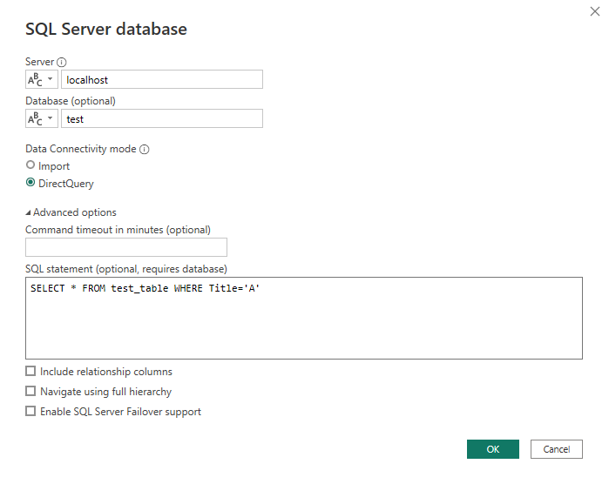Click the Data Connectivity mode info icon
Viewport: 609px width, 484px height.
click(x=145, y=149)
